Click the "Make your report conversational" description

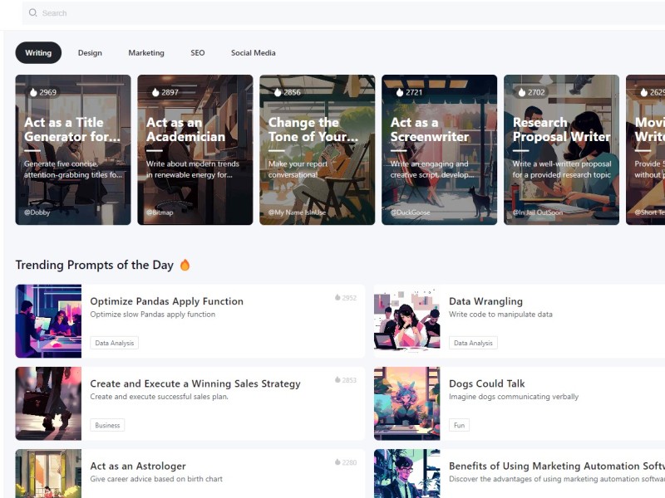click(298, 169)
